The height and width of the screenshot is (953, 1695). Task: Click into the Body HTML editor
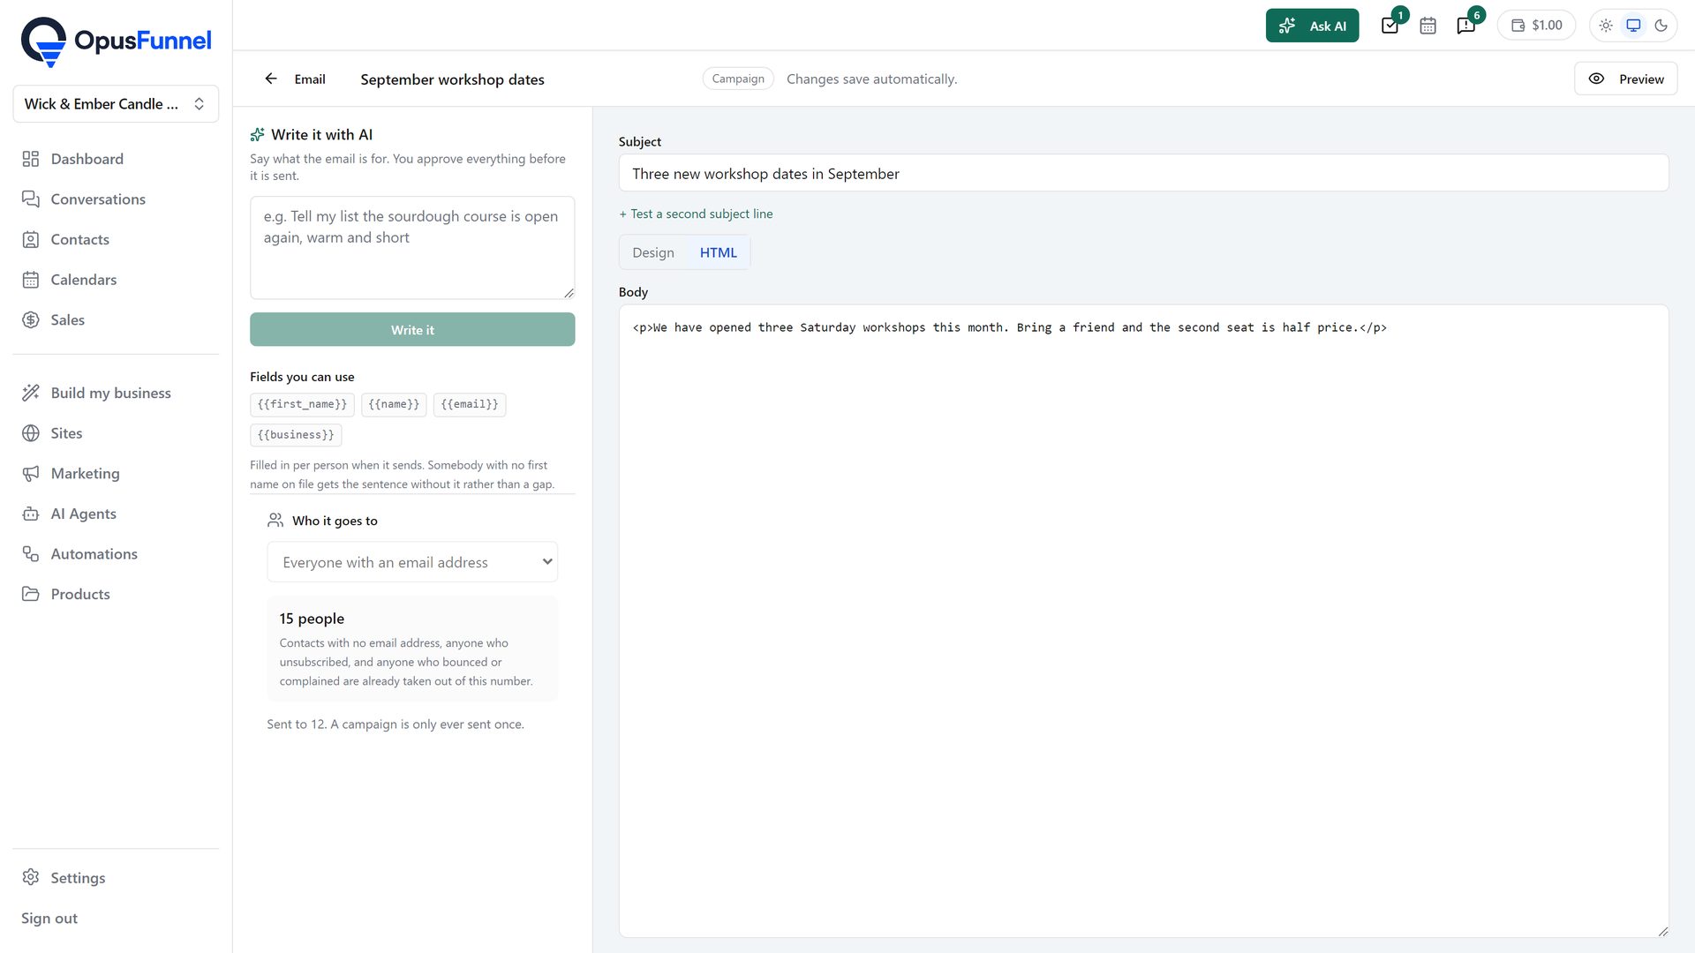click(x=1143, y=621)
